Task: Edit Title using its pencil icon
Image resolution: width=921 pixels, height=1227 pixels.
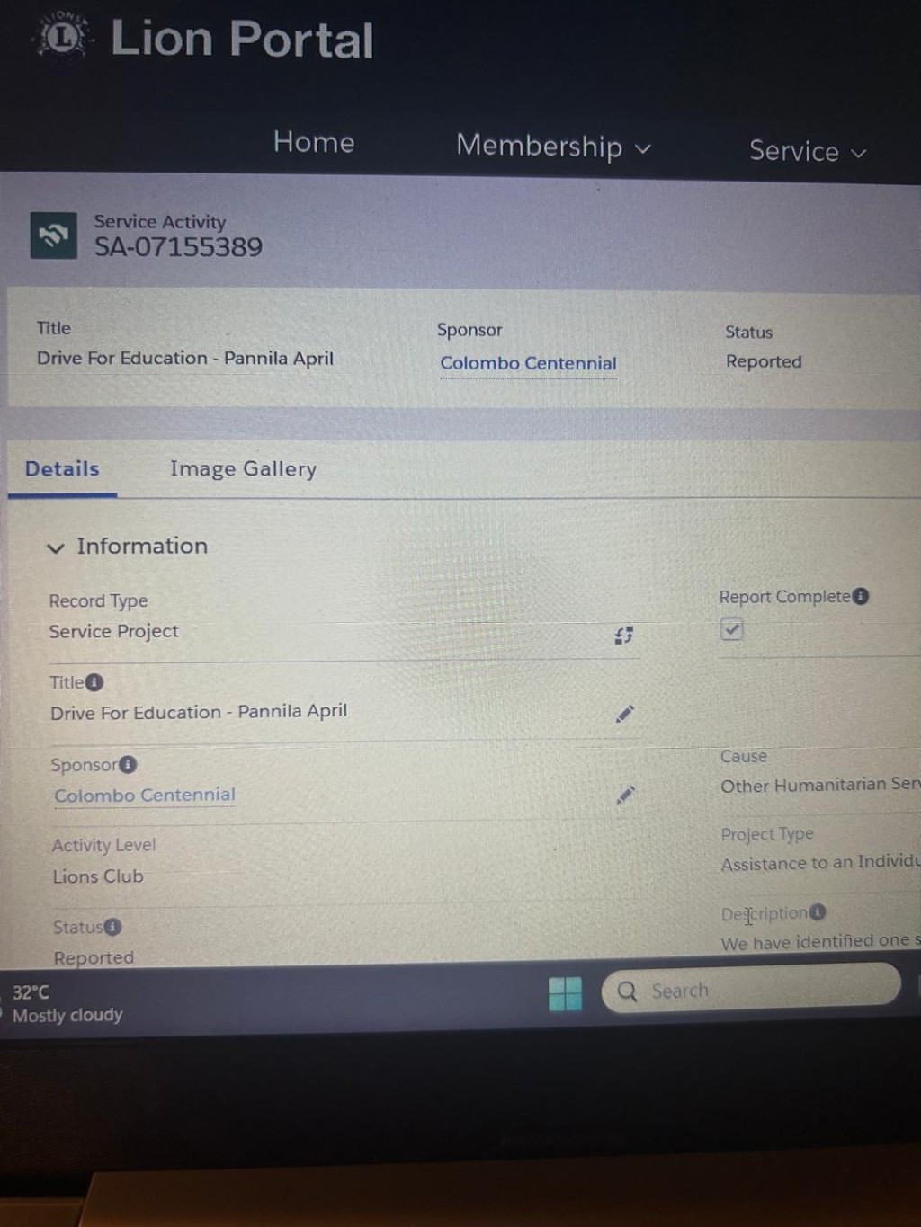Action: coord(625,714)
